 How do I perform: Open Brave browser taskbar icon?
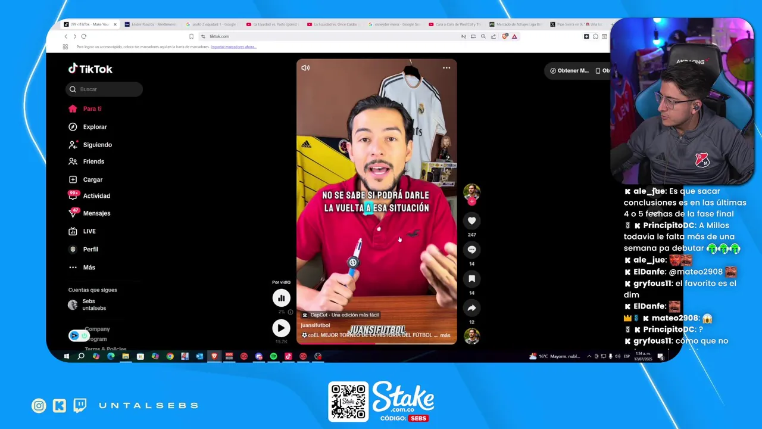tap(214, 356)
